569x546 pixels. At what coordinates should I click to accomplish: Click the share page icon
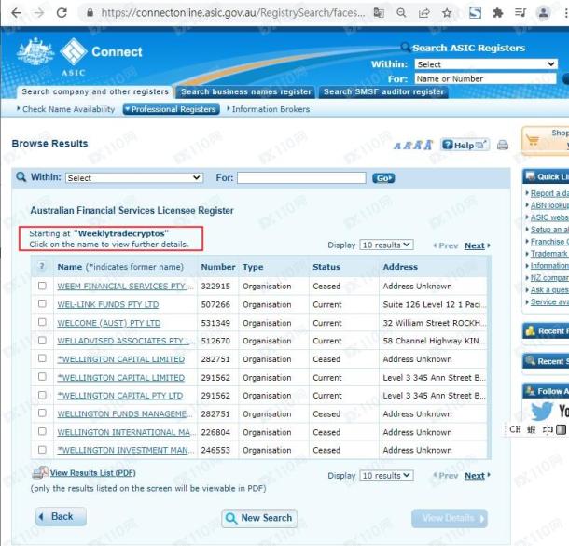(x=423, y=13)
